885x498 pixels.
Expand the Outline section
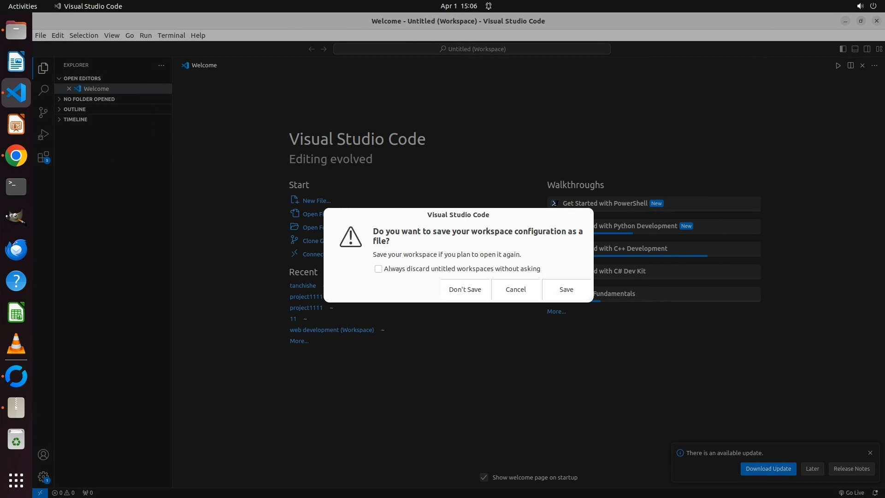pyautogui.click(x=75, y=109)
